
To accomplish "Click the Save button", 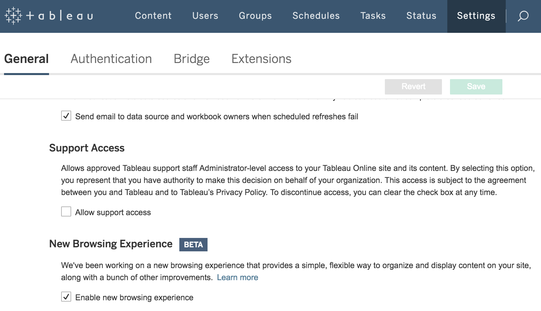I will 476,87.
